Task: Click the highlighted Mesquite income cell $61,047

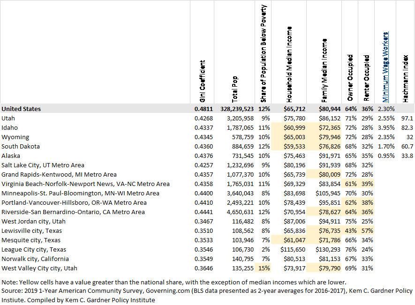Action: click(289, 240)
